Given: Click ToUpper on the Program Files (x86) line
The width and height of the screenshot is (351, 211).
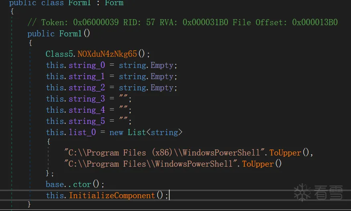Looking at the screenshot, I should coord(285,153).
